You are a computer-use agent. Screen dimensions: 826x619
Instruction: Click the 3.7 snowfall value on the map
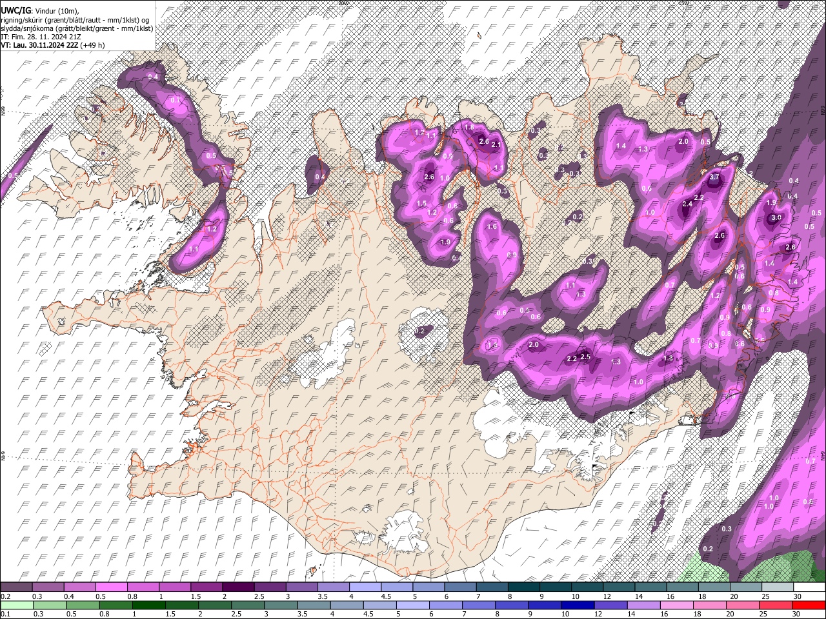point(714,177)
